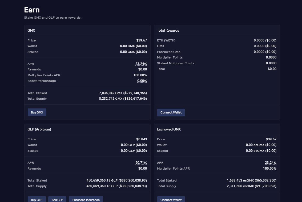
Task: Open the GMX link in subtitle
Action: click(37, 18)
